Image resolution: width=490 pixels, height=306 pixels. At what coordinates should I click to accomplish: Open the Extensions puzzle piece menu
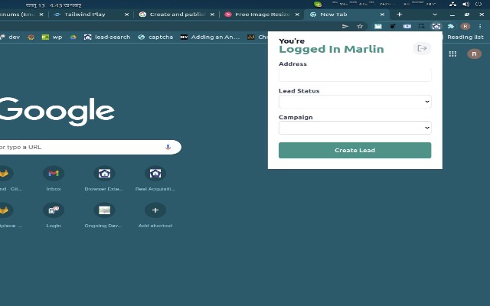pos(451,26)
